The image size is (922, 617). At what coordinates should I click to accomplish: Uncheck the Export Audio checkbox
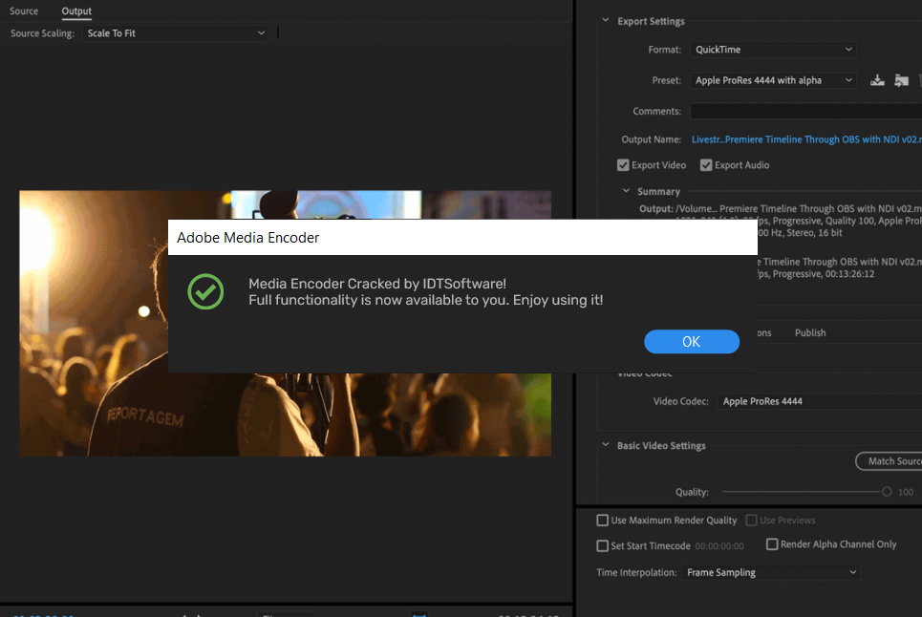pos(706,165)
